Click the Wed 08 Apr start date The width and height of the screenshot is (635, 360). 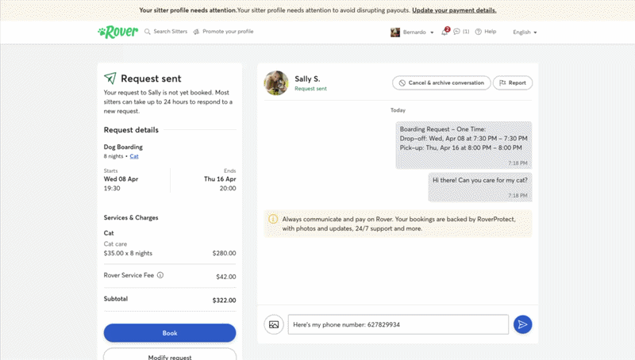tap(121, 178)
